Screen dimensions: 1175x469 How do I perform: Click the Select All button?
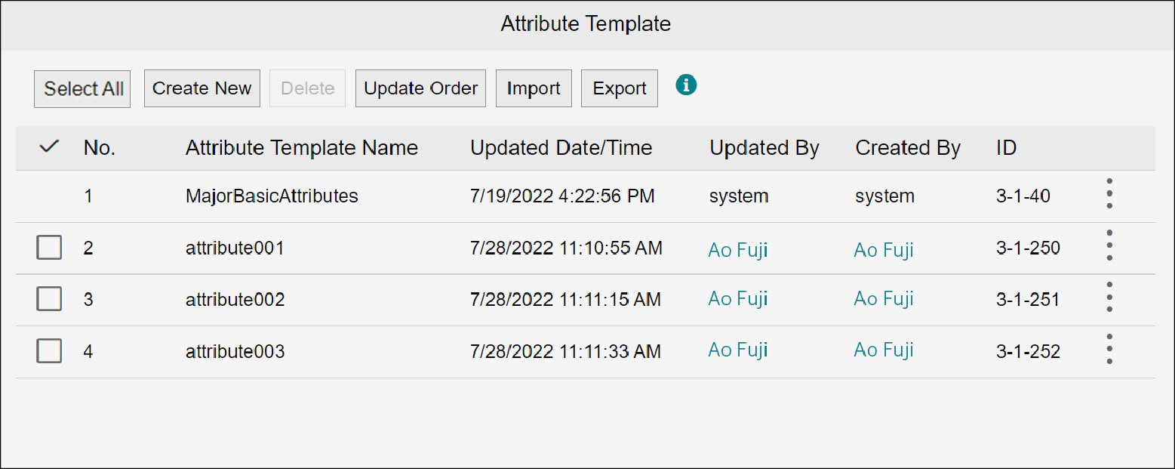click(82, 88)
